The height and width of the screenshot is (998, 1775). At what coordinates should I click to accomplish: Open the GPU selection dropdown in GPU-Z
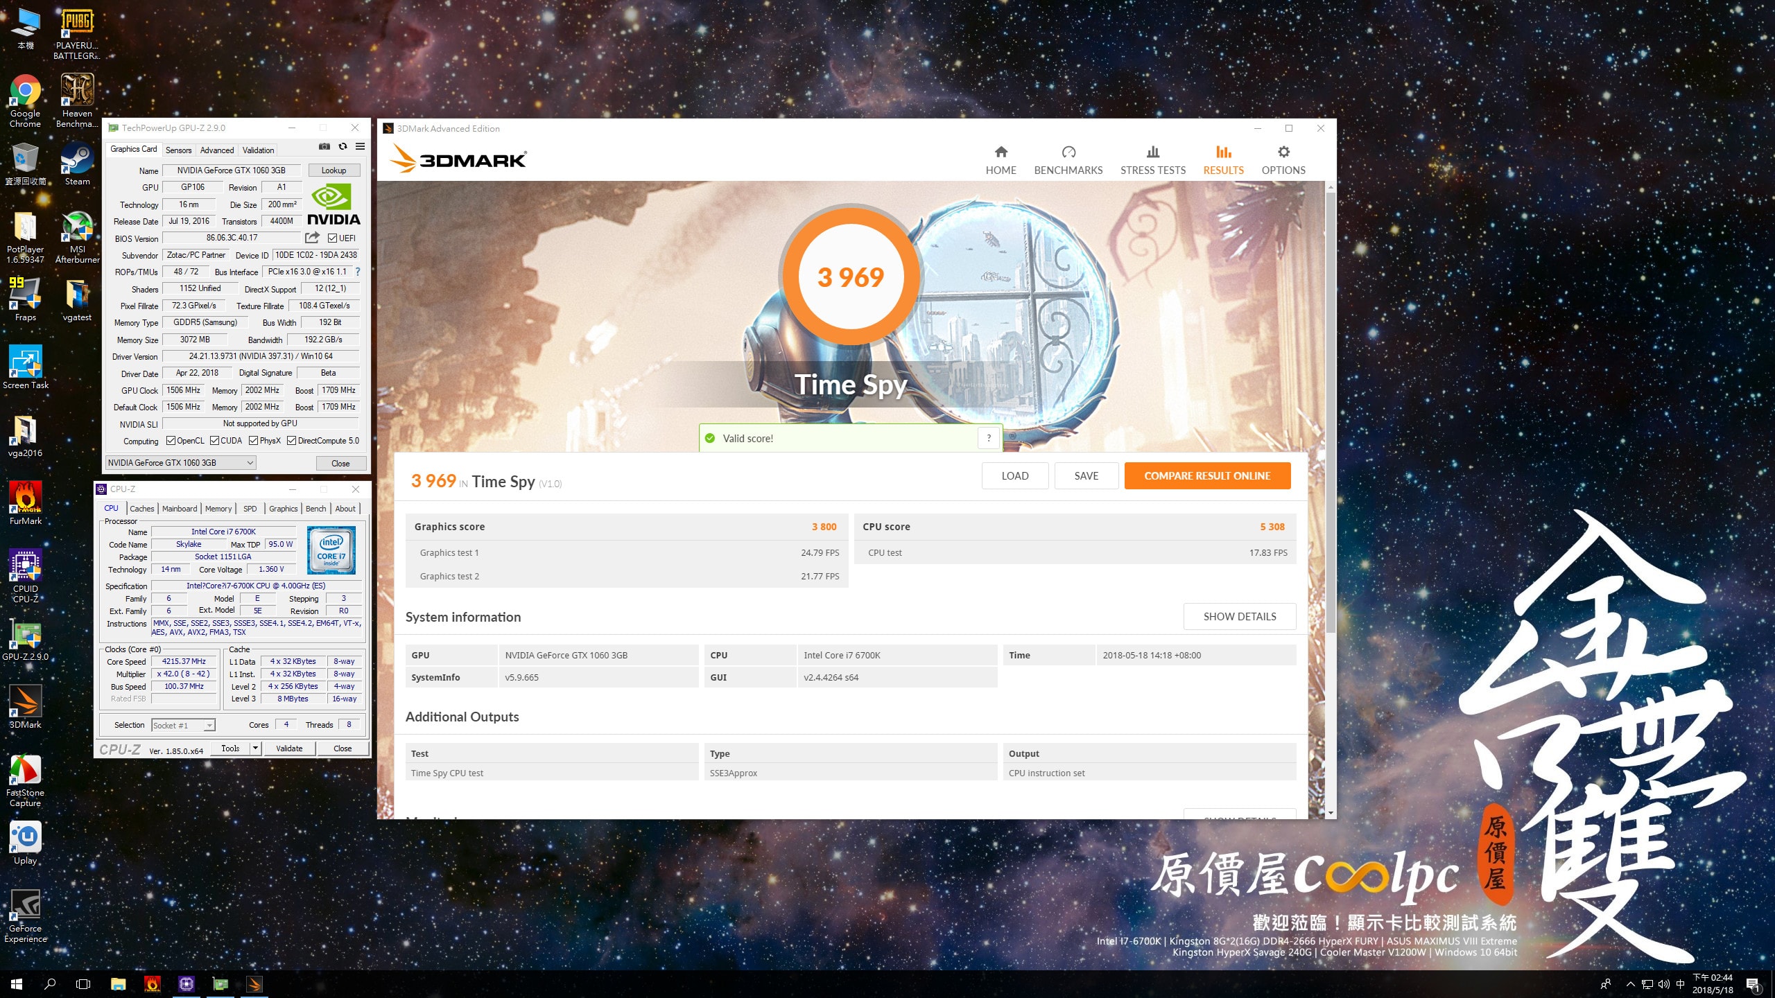pos(181,463)
